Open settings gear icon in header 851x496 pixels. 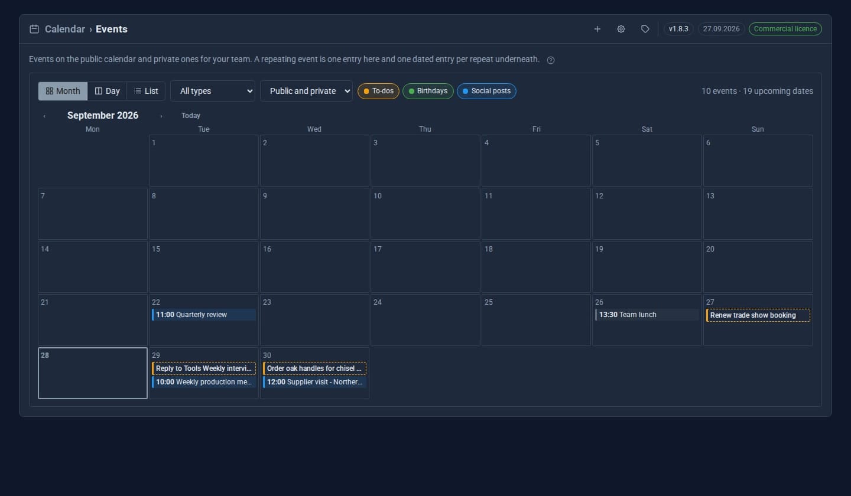pos(621,29)
